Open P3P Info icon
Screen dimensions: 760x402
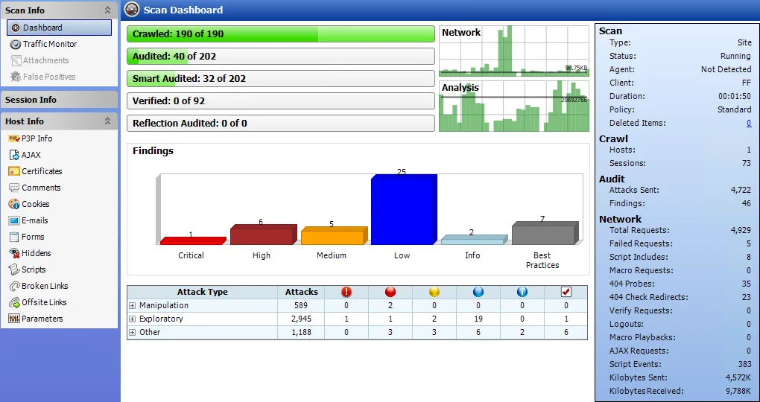13,138
